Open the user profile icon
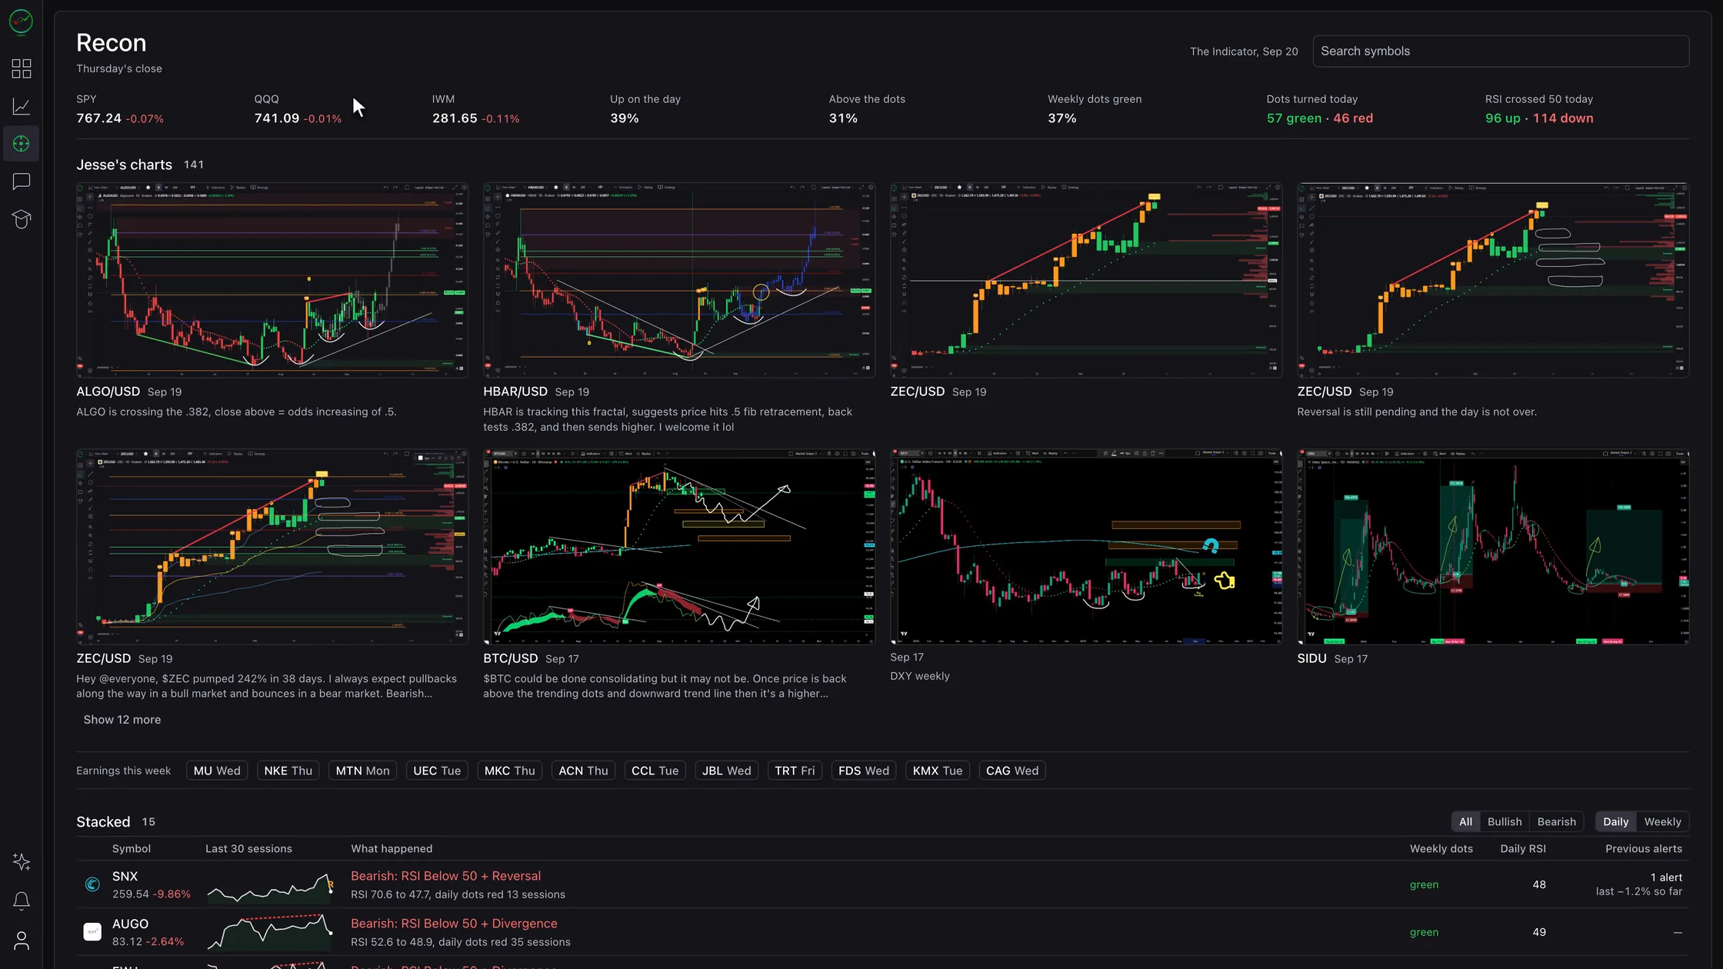 click(x=22, y=941)
